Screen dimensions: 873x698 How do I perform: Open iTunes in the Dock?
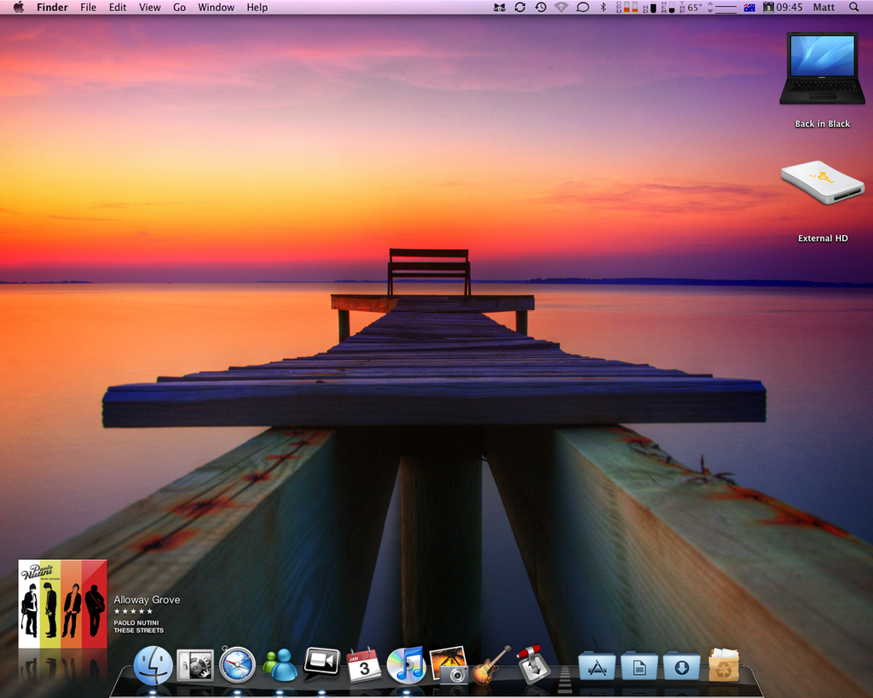[x=406, y=665]
